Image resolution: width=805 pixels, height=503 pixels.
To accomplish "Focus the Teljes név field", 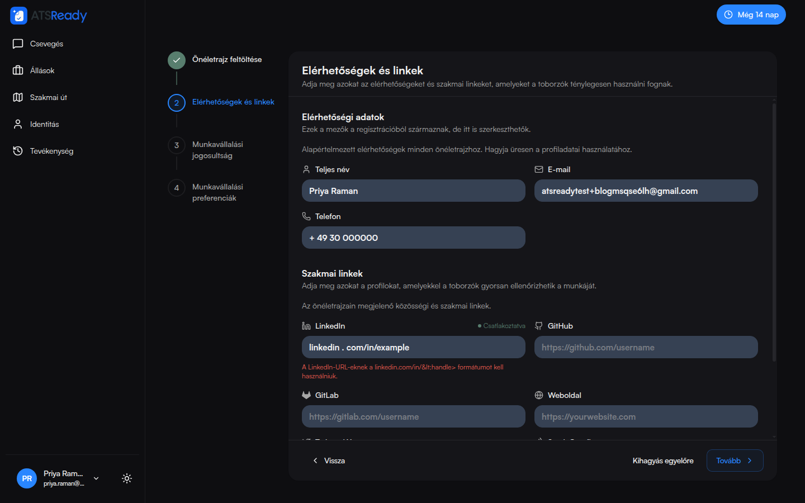I will point(414,191).
